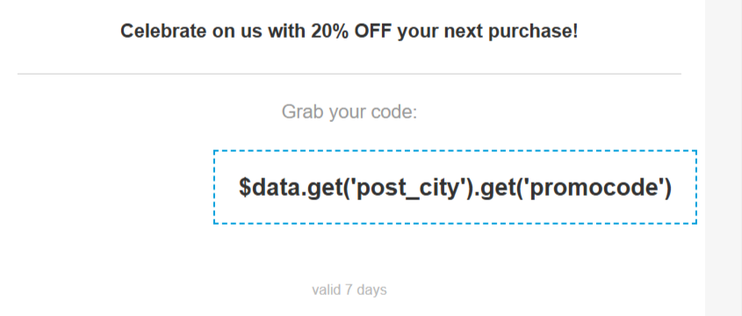
Task: Select the horizontal divider line under headline
Action: click(x=349, y=75)
